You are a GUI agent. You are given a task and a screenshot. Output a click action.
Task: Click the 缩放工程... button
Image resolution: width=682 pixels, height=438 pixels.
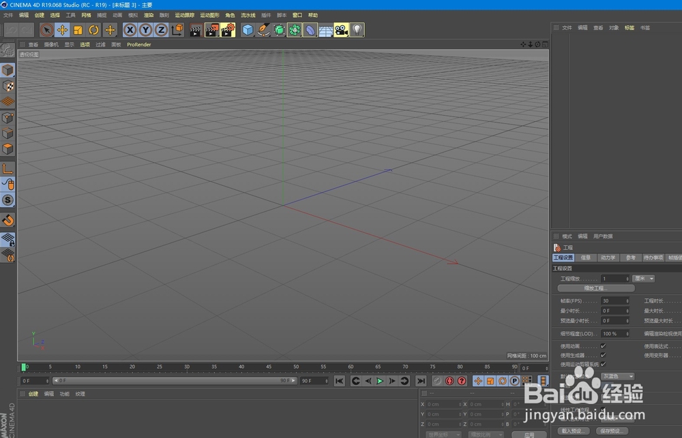pyautogui.click(x=596, y=288)
